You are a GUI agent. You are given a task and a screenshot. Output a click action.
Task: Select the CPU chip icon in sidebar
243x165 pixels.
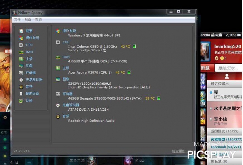[x=21, y=45]
